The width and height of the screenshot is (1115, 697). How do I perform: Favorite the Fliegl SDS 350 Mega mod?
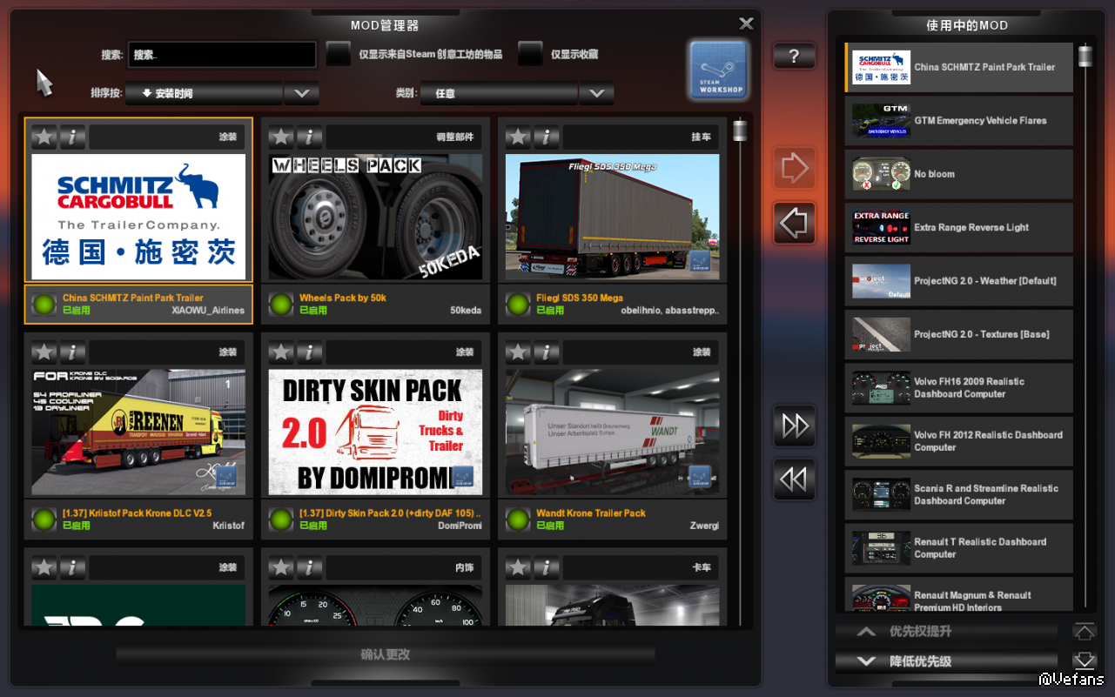518,137
